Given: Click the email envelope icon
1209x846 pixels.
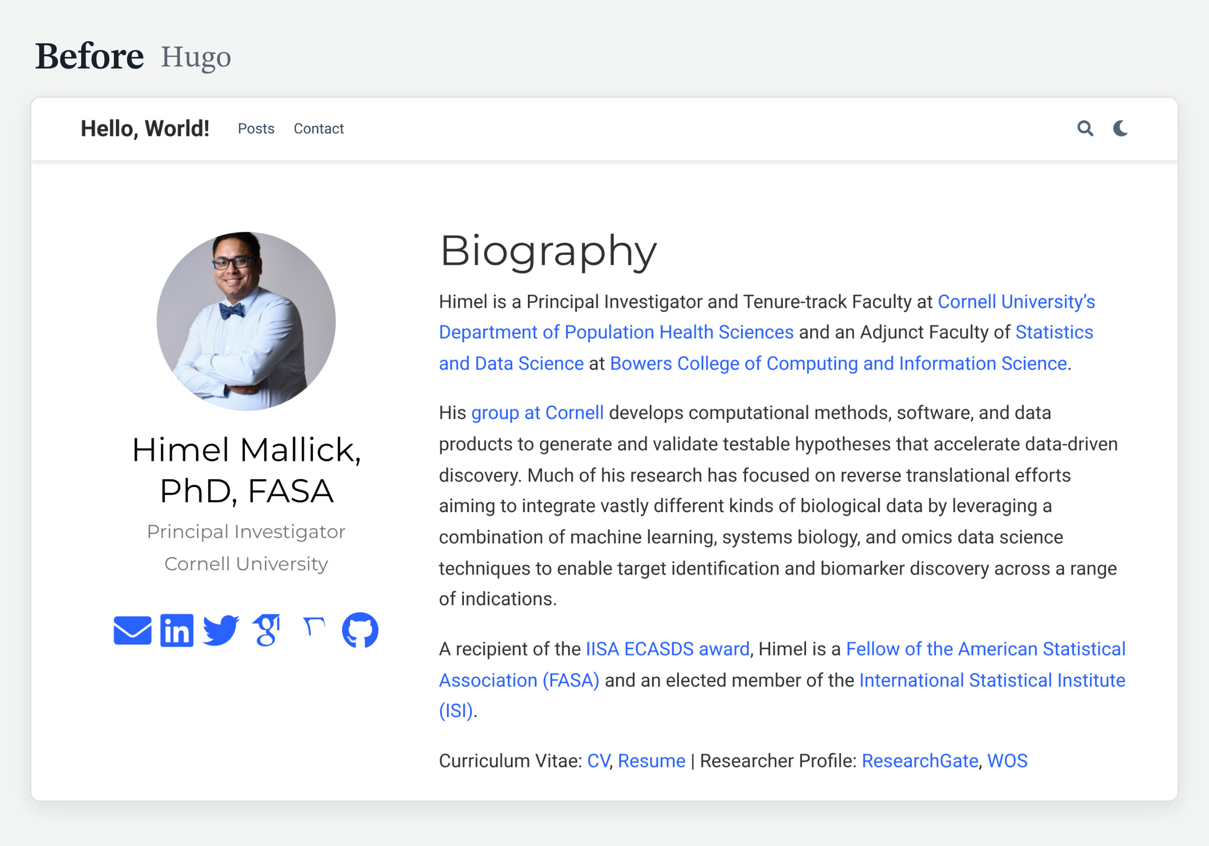Looking at the screenshot, I should [x=132, y=630].
